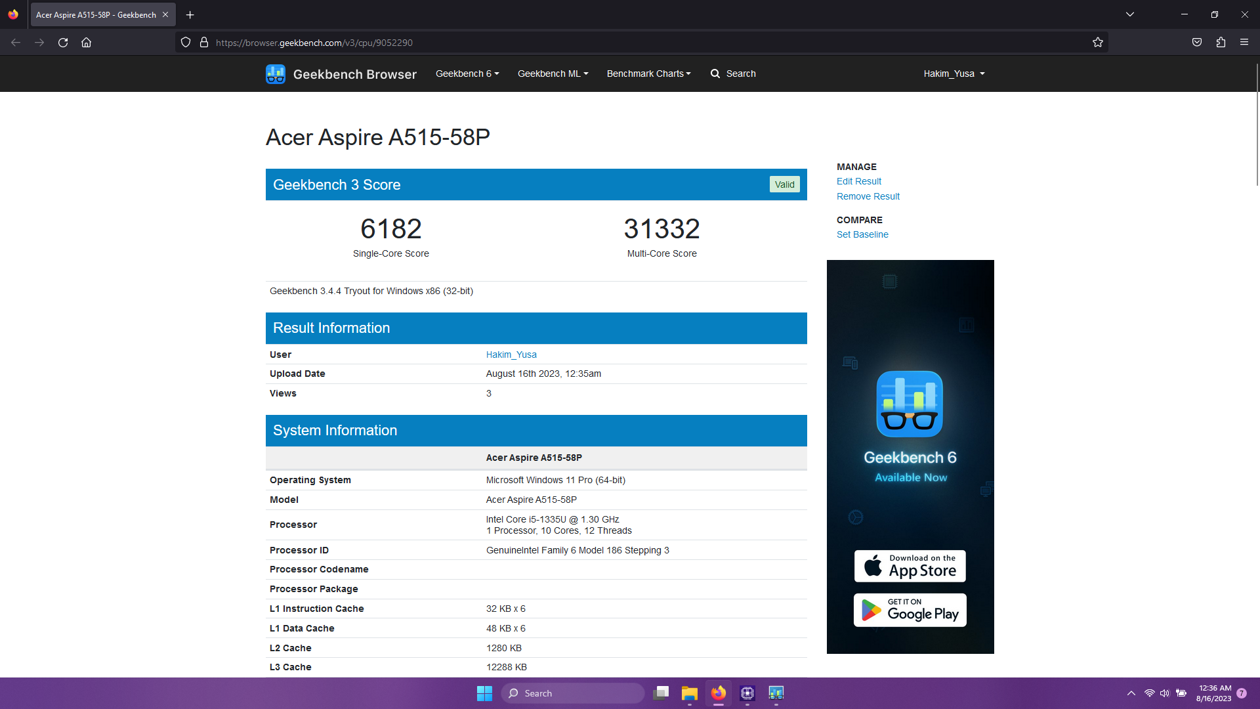1260x709 pixels.
Task: Open a new browser tab
Action: point(190,14)
